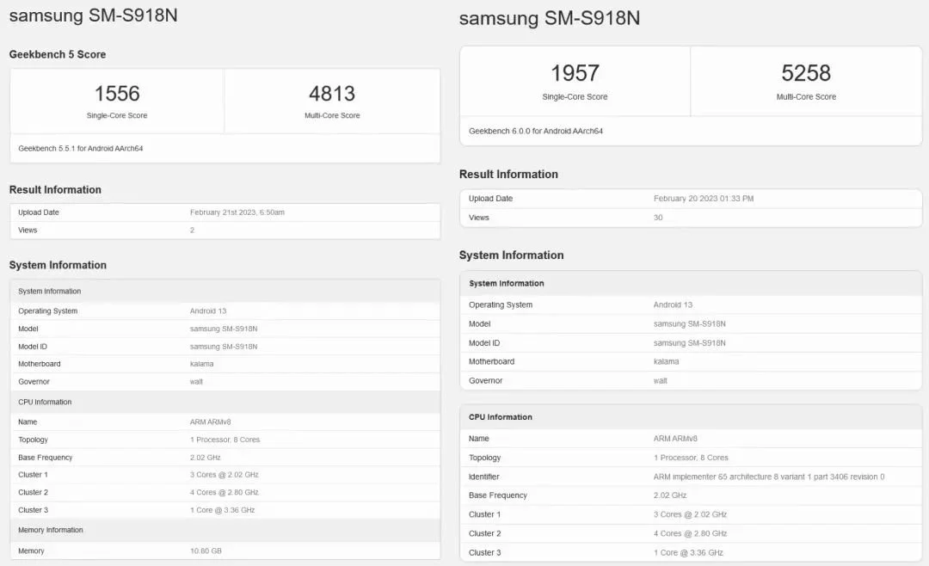Click 'Multi-Core Score' label under 5258
Image resolution: width=929 pixels, height=566 pixels.
coord(806,96)
